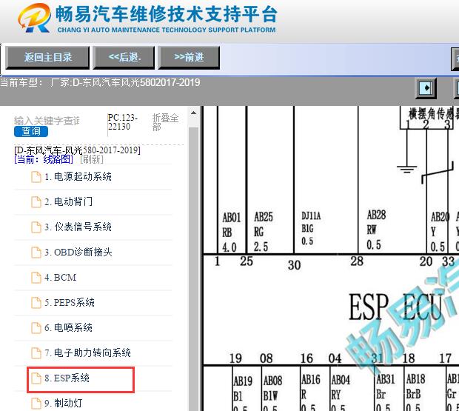The image size is (459, 411).
Task: Focus the 输入关键字查询 keyword input field
Action: click(47, 121)
